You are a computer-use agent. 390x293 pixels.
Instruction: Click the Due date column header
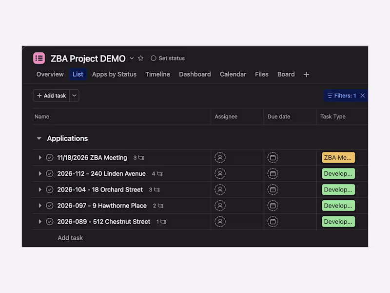(x=279, y=117)
